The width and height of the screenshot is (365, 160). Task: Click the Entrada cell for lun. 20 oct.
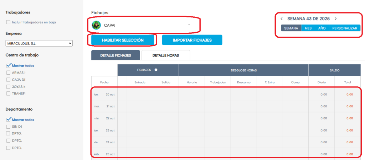tap(140, 95)
